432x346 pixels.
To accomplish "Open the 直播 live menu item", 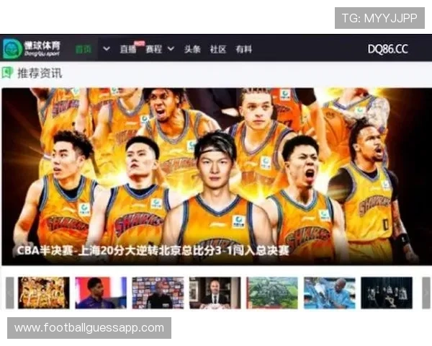I will 128,49.
